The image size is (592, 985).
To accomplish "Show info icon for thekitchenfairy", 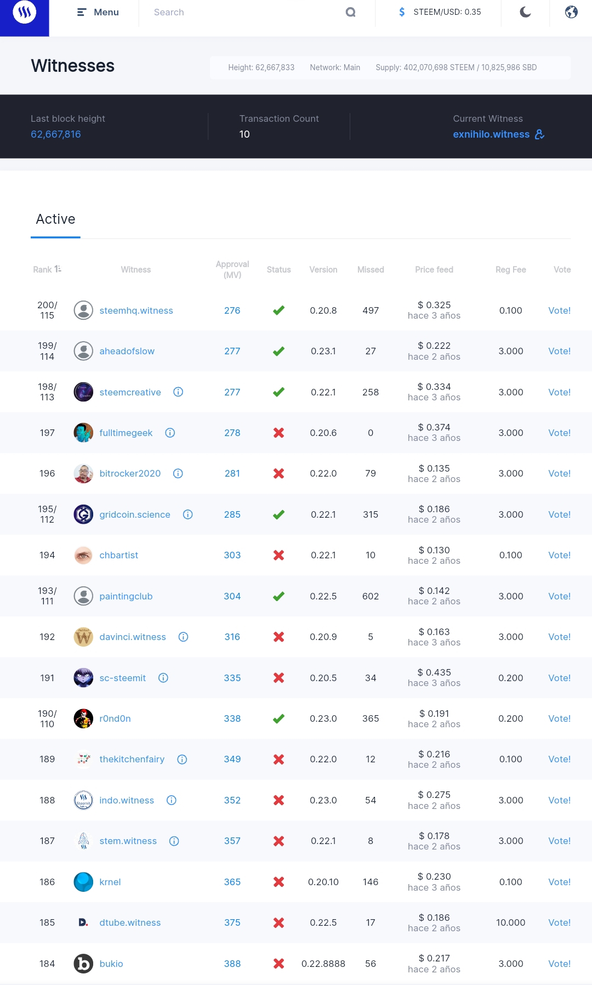I will click(x=182, y=759).
